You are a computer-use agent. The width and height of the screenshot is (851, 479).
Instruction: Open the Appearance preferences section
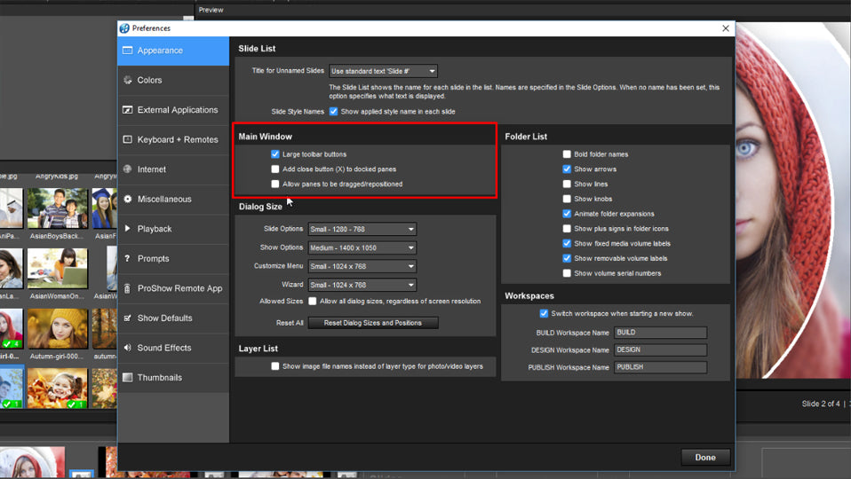173,51
